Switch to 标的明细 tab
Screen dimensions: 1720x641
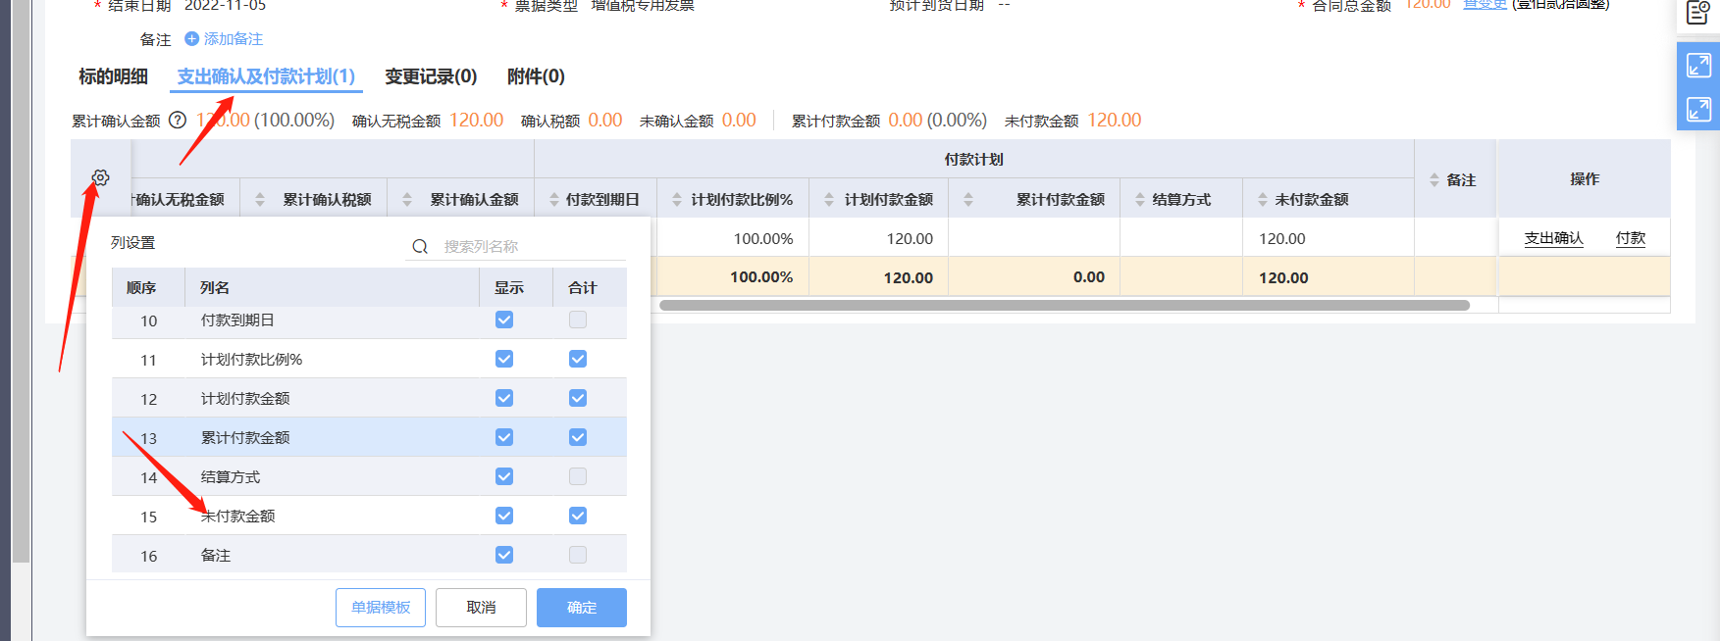[x=113, y=76]
